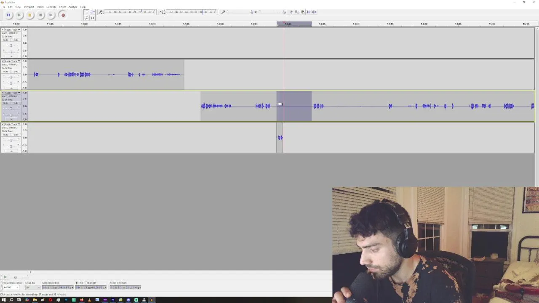Click the selection End time field
The width and height of the screenshot is (539, 303).
click(x=91, y=287)
